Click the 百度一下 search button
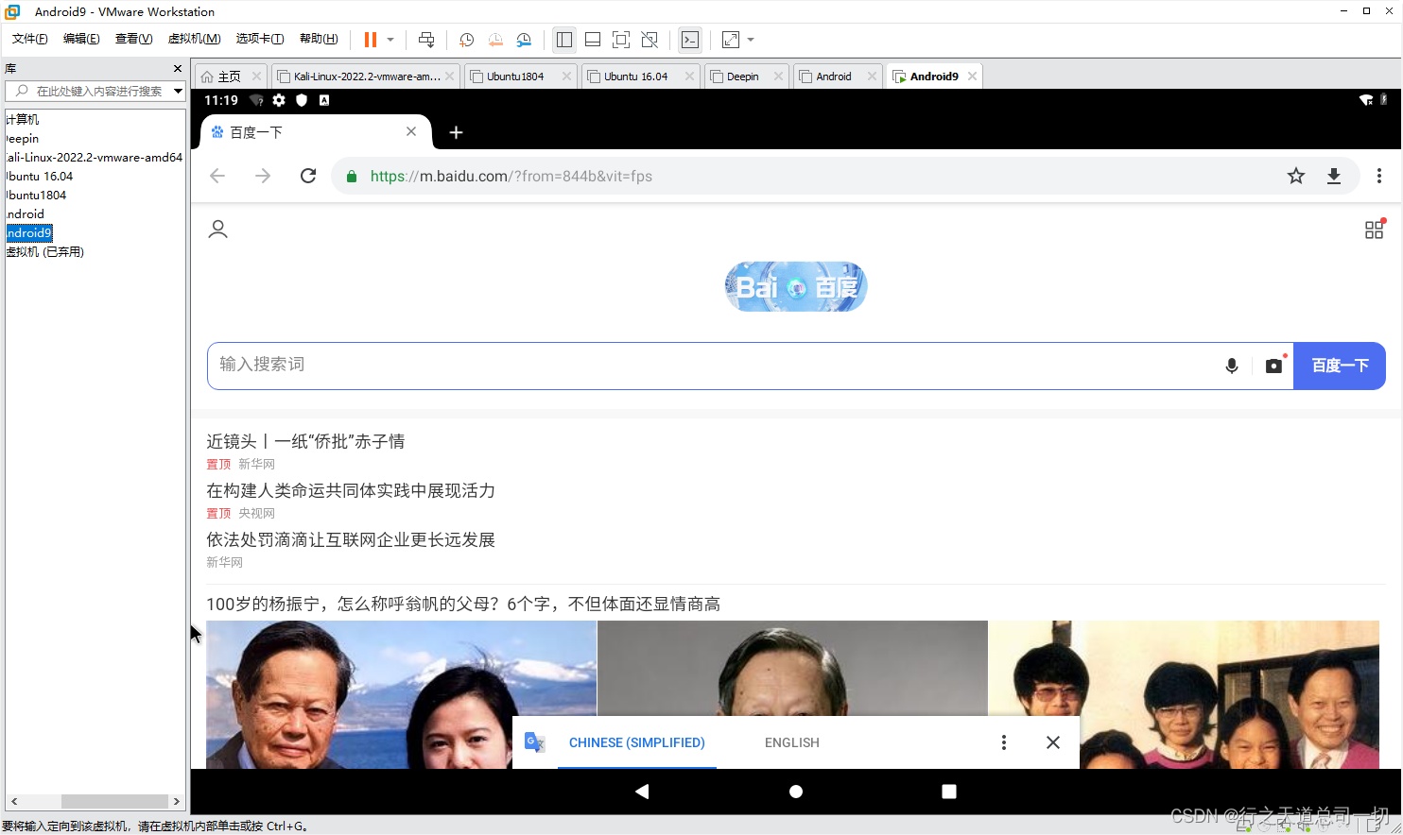The width and height of the screenshot is (1403, 835). pyautogui.click(x=1340, y=366)
